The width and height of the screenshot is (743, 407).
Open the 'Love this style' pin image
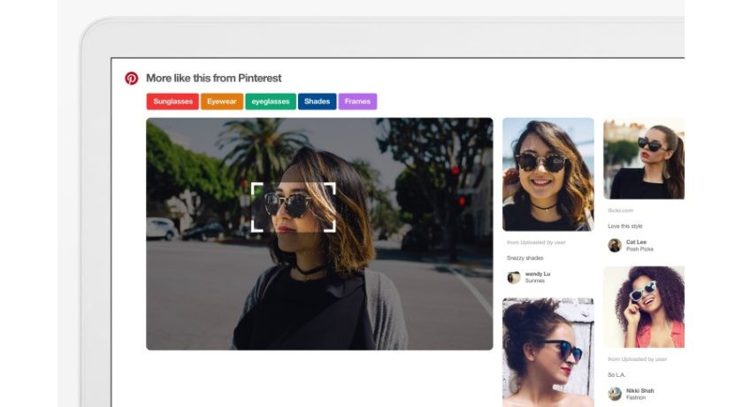(643, 159)
